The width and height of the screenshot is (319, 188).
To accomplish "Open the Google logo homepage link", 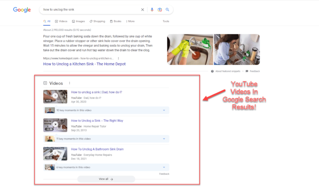I will (22, 10).
